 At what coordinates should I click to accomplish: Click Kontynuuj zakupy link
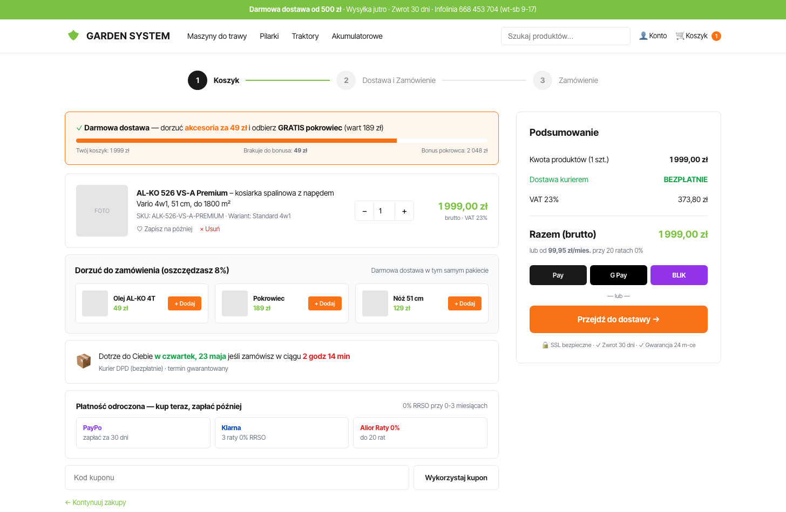coord(96,502)
